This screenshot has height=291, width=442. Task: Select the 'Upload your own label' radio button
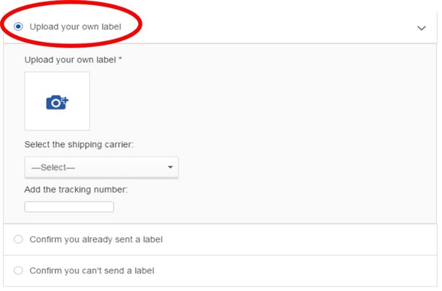pyautogui.click(x=19, y=26)
